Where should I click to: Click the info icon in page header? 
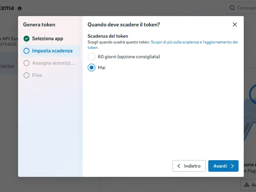[x=20, y=8]
